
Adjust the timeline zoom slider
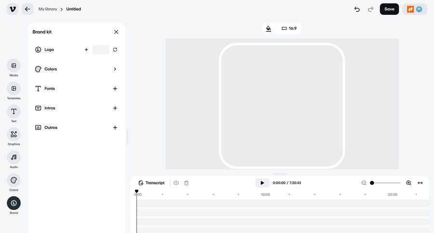[x=386, y=183]
